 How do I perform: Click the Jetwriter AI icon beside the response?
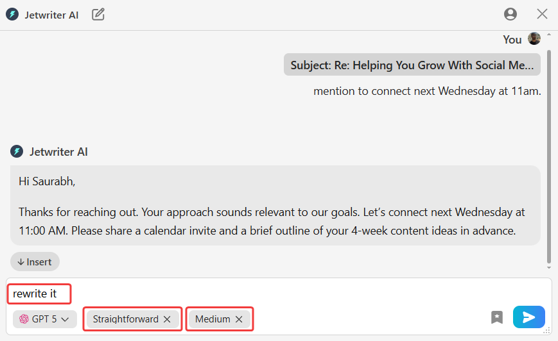click(17, 152)
